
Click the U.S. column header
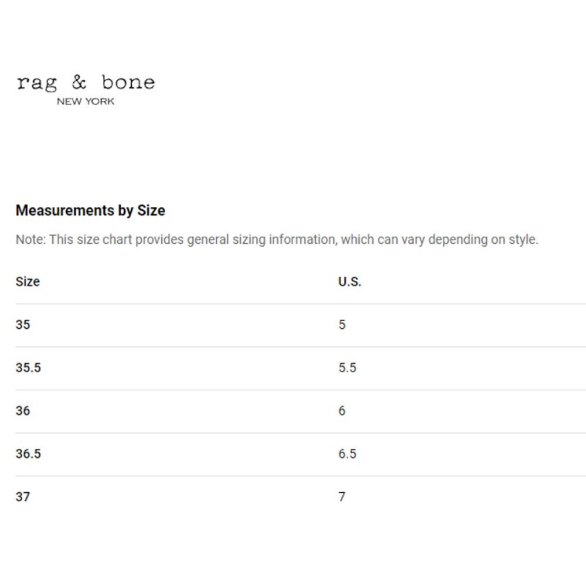pyautogui.click(x=350, y=281)
